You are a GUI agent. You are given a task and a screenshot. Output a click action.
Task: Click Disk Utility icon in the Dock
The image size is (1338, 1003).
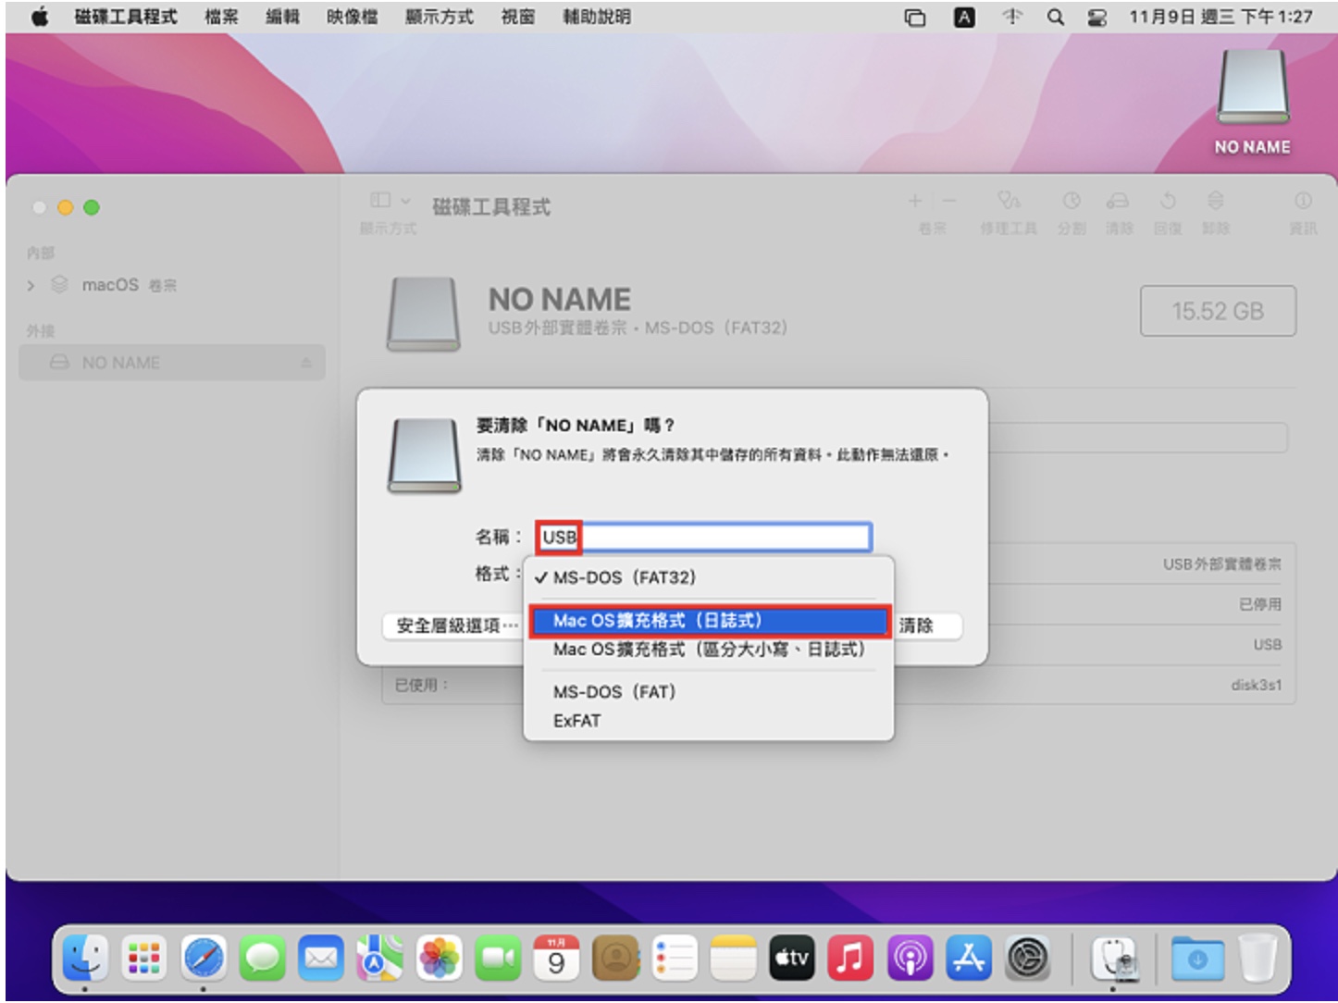click(1114, 958)
